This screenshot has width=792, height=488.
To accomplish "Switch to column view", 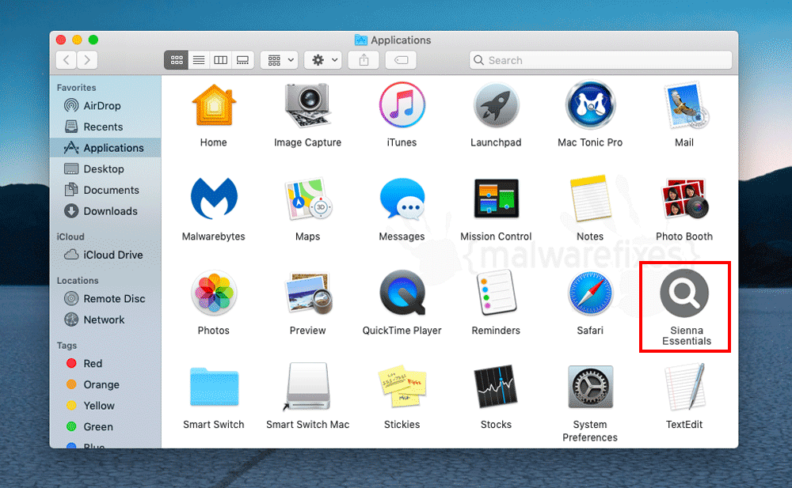I will click(x=221, y=60).
